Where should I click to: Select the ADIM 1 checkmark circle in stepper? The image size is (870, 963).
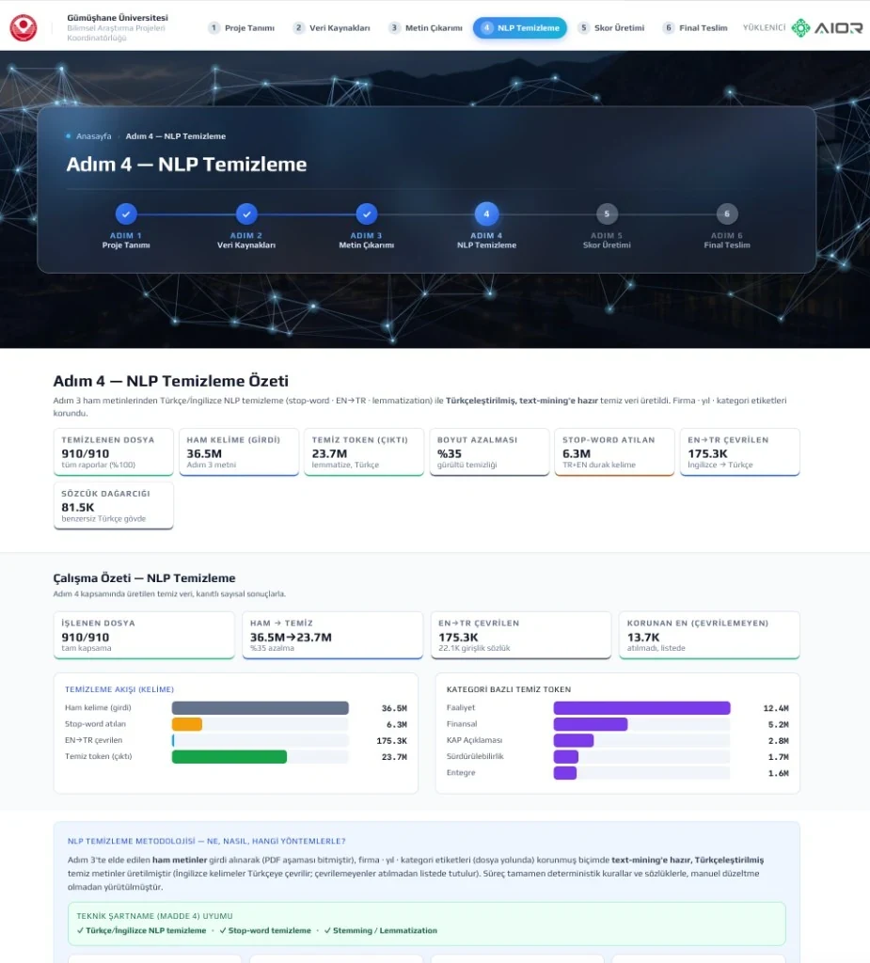(x=126, y=213)
